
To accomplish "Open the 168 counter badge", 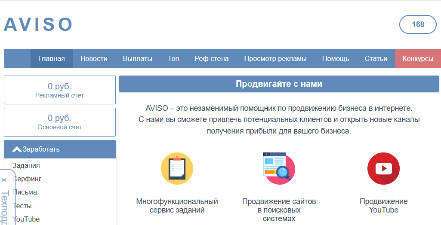I will click(x=418, y=24).
